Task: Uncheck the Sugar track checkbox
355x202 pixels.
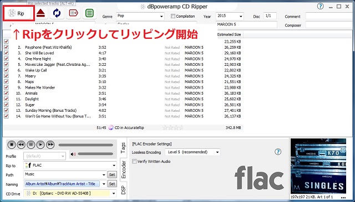Action: click(x=6, y=105)
